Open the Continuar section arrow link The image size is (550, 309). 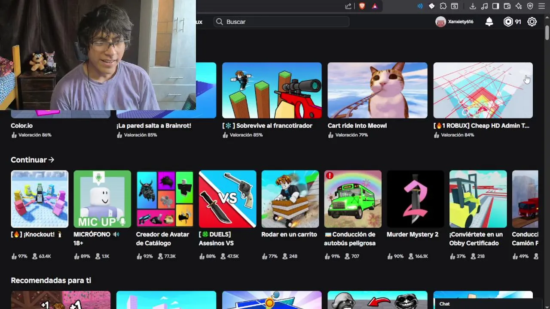32,160
